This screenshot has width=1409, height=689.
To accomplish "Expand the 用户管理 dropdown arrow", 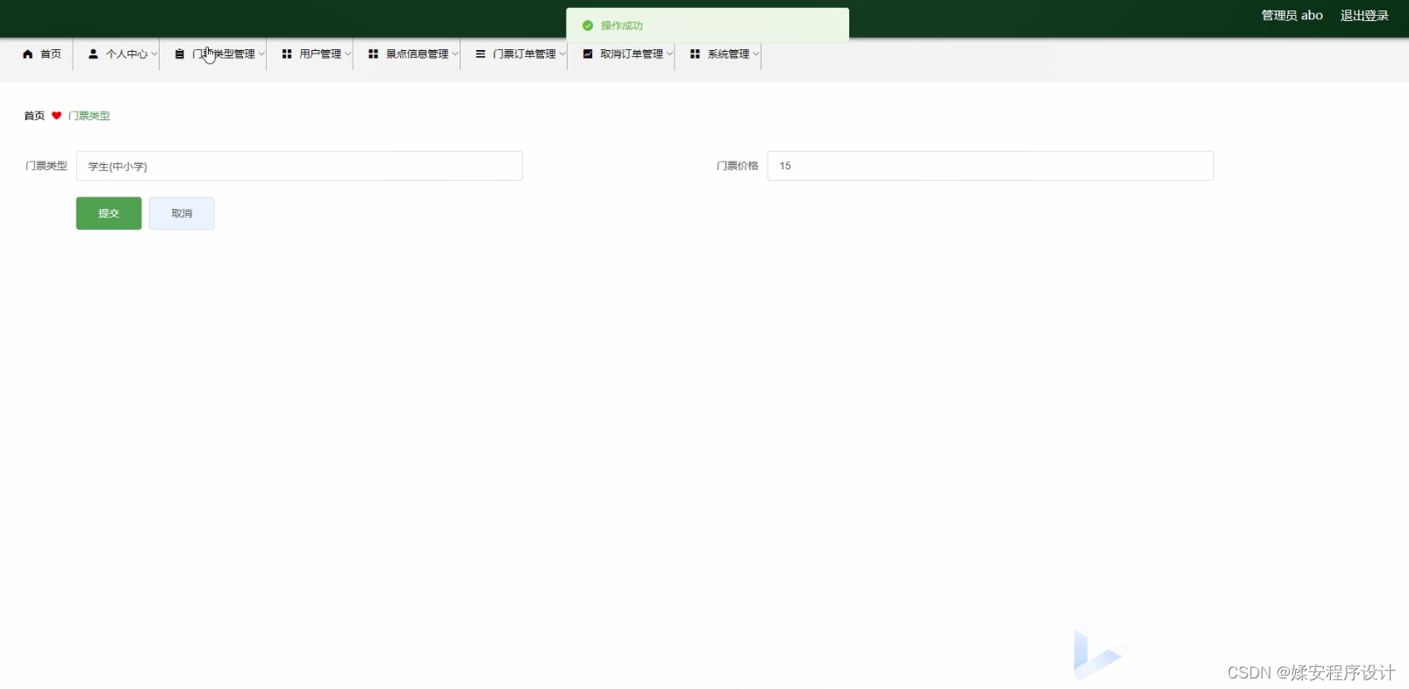I will 347,54.
